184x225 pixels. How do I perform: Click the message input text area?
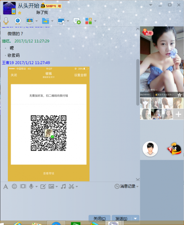pos(70,202)
